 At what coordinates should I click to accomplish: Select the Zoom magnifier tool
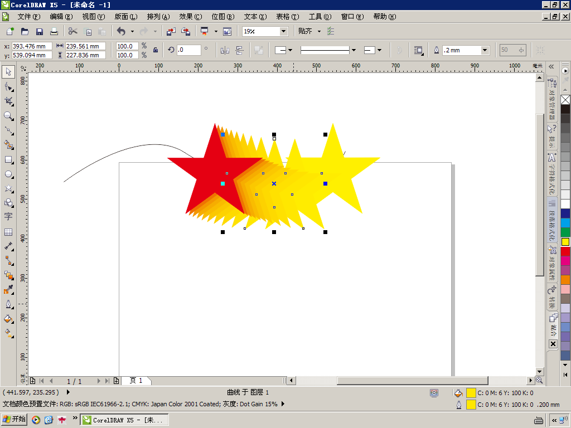click(8, 116)
